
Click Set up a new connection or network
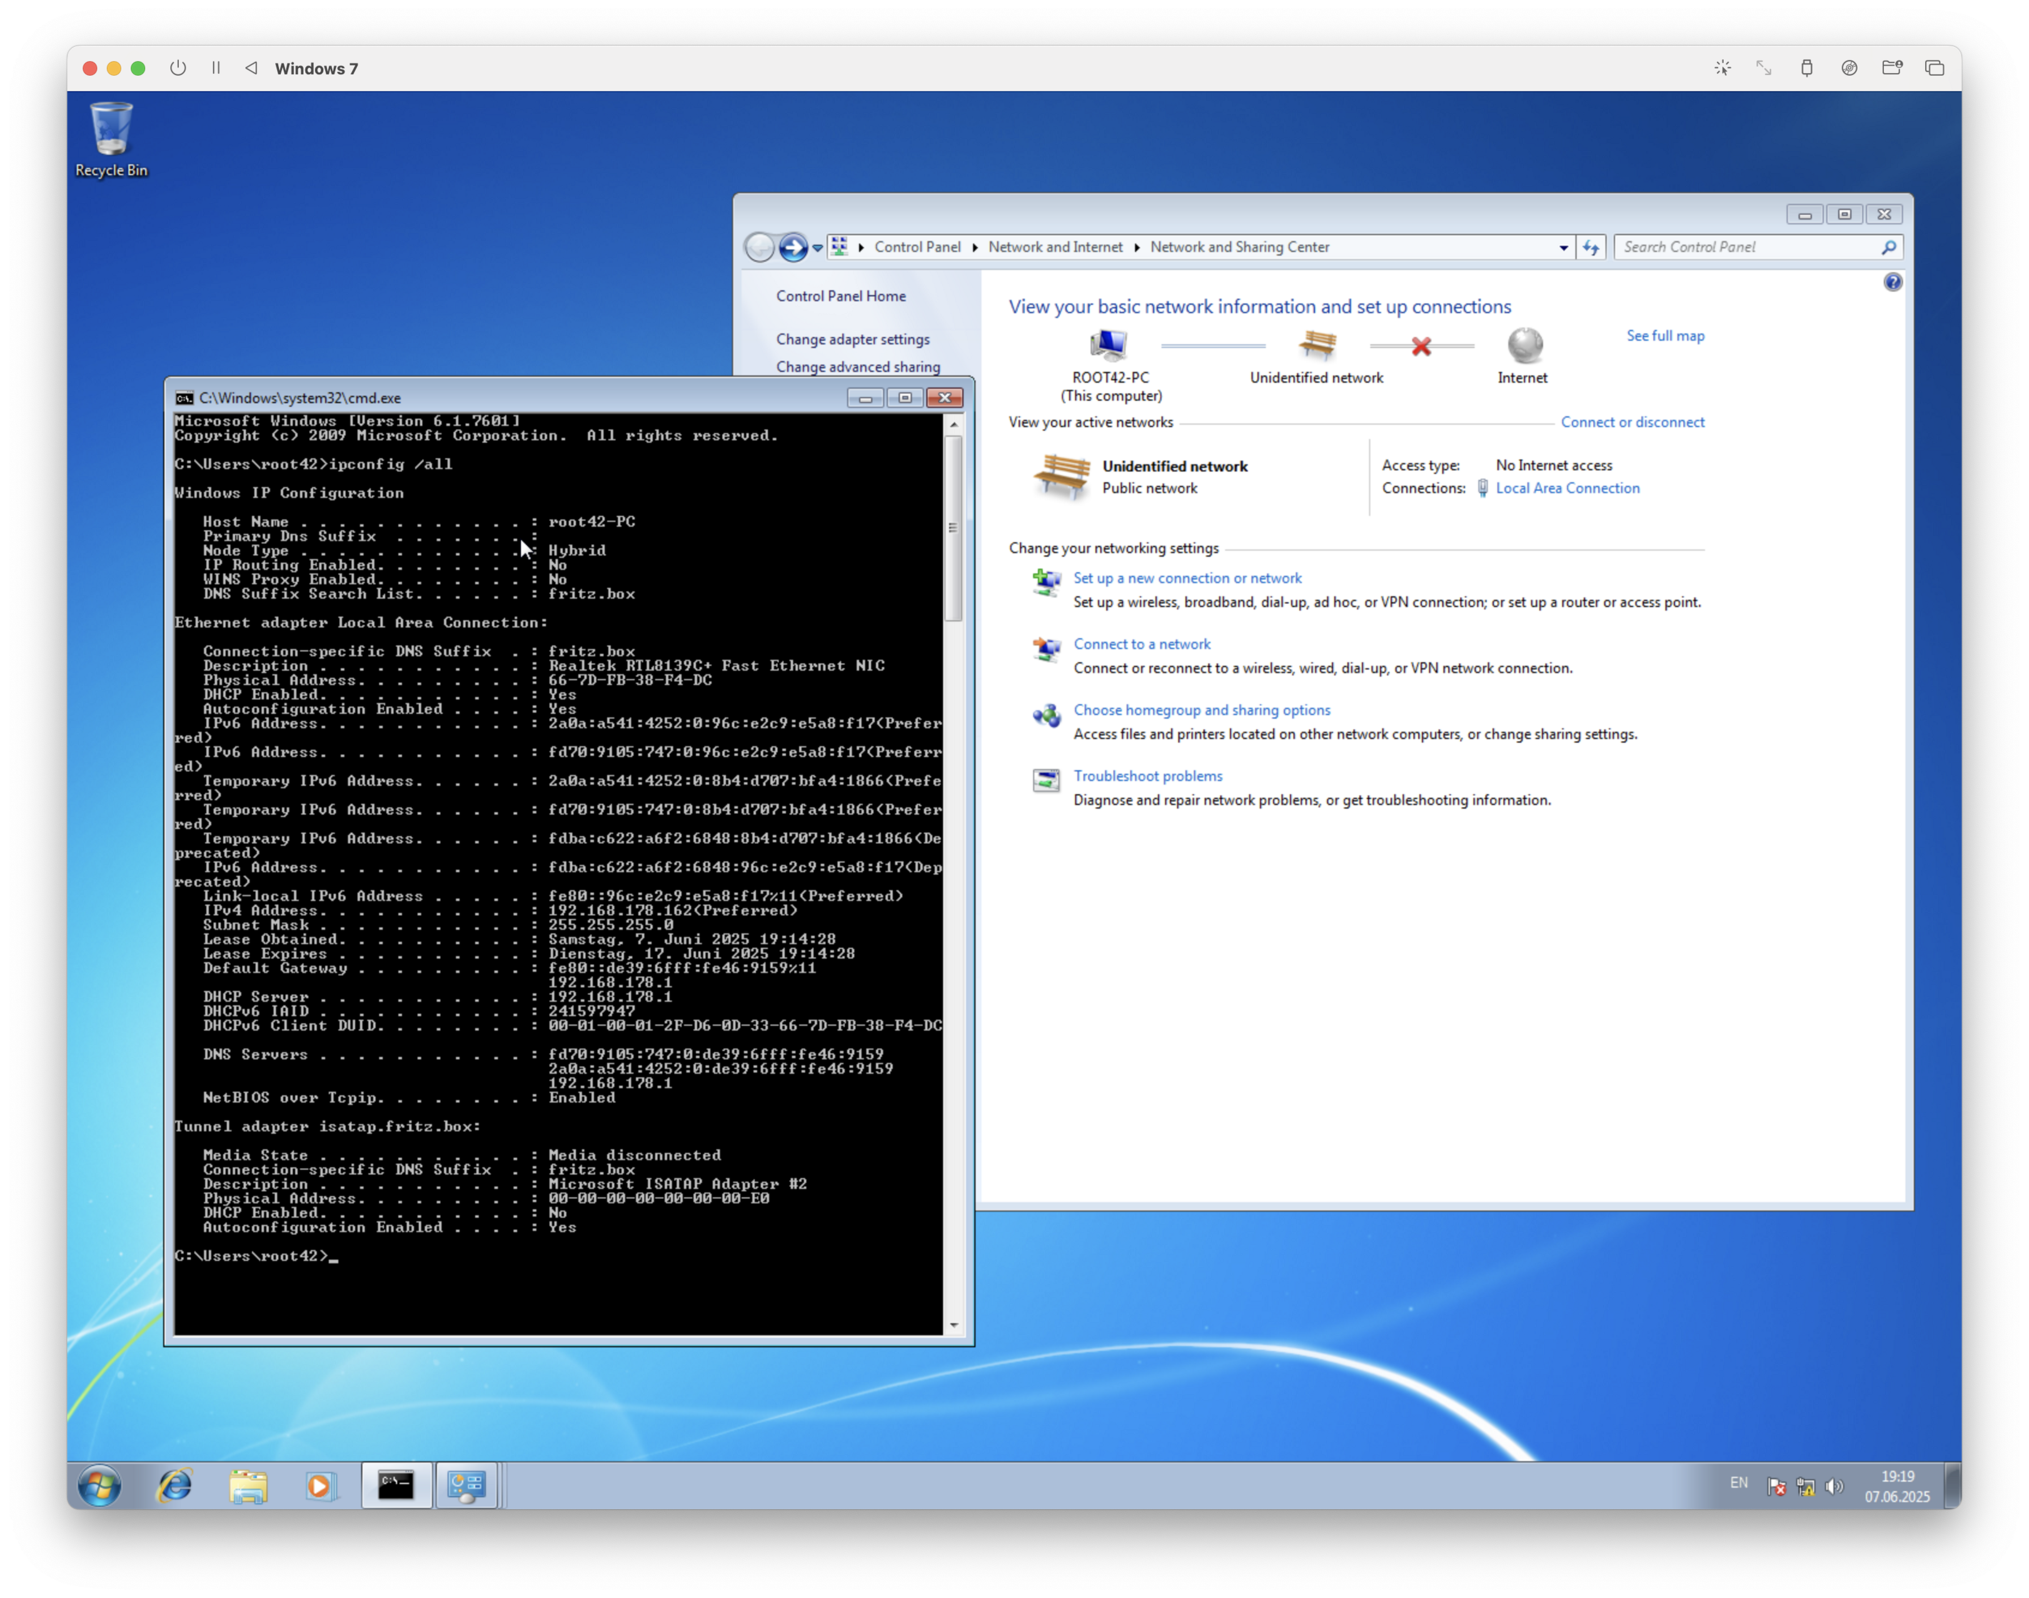point(1187,578)
